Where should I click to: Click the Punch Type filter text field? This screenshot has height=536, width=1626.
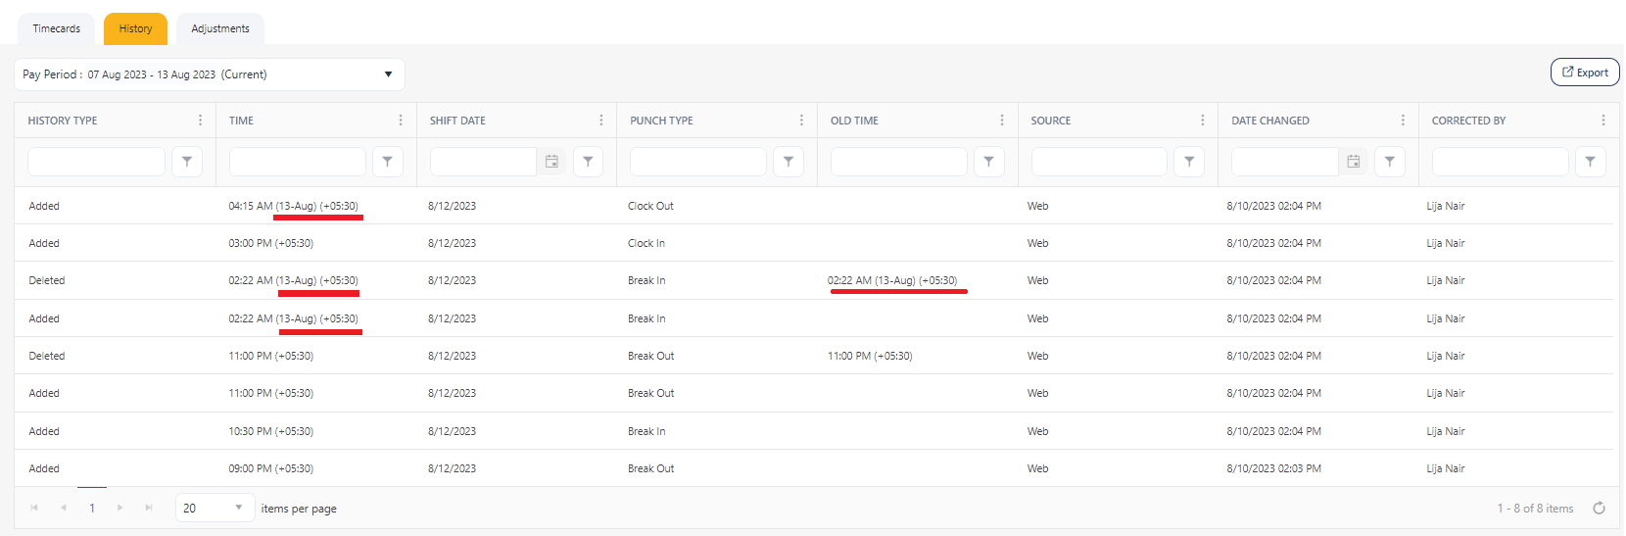(697, 162)
